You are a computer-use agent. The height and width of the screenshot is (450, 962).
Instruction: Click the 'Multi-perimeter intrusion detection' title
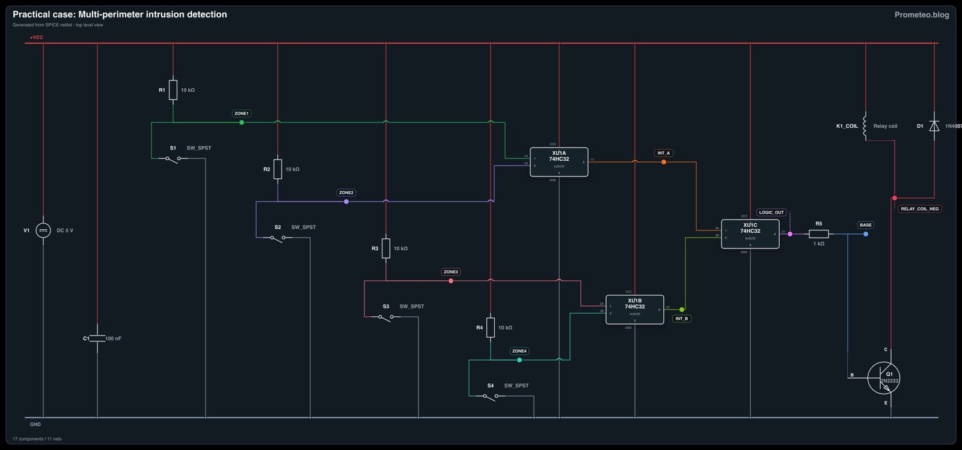tap(153, 14)
